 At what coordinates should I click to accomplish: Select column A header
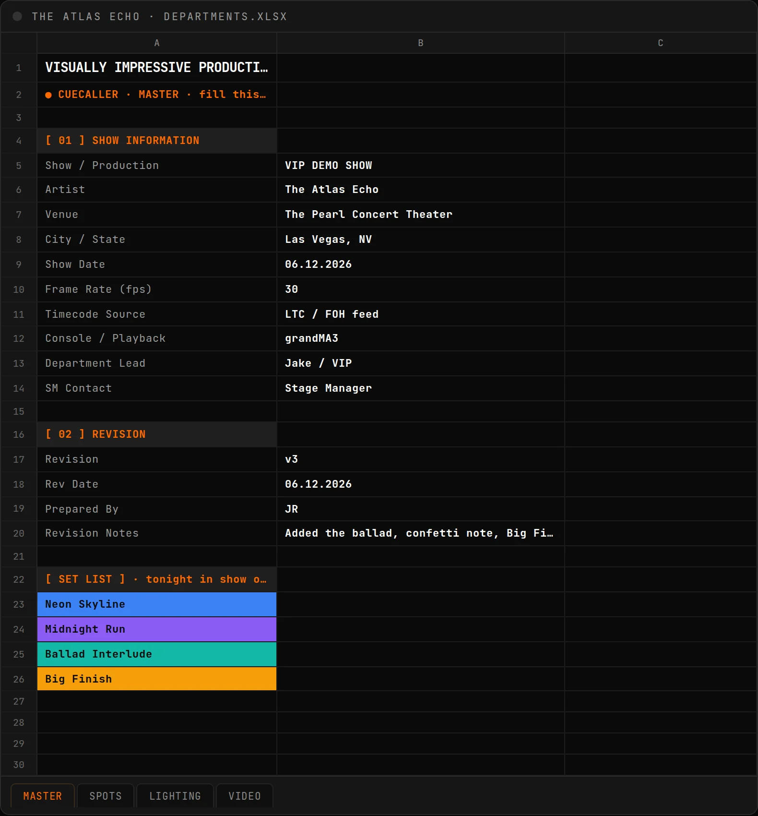coord(157,43)
